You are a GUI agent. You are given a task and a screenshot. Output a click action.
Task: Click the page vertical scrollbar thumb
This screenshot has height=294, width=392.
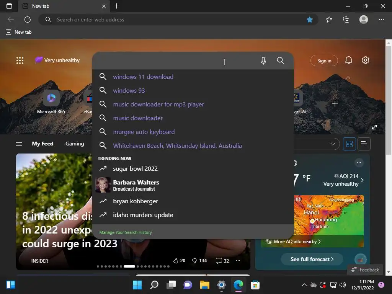point(389,100)
